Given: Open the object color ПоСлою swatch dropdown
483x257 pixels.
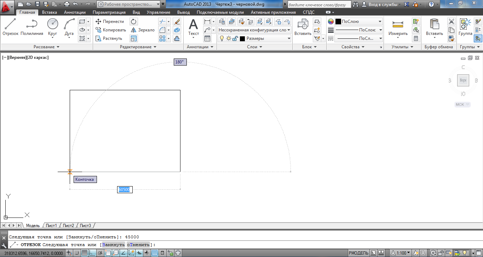Looking at the screenshot, I should [x=359, y=22].
